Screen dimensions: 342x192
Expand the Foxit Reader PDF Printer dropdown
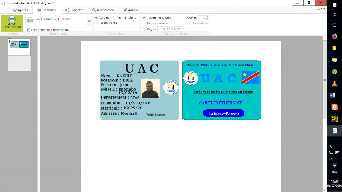[89, 21]
